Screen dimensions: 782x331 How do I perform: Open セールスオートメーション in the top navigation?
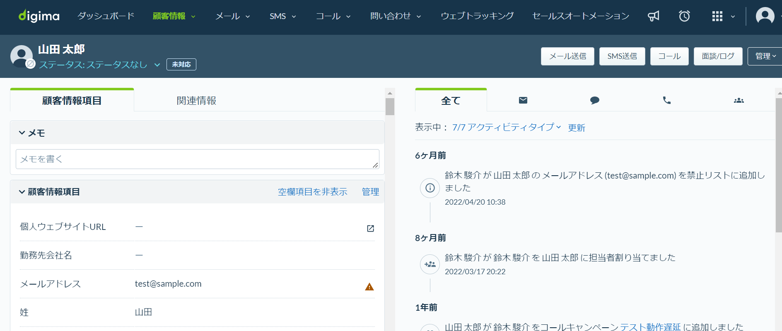[581, 16]
